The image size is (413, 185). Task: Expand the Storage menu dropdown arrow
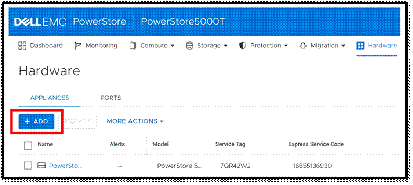(x=225, y=46)
